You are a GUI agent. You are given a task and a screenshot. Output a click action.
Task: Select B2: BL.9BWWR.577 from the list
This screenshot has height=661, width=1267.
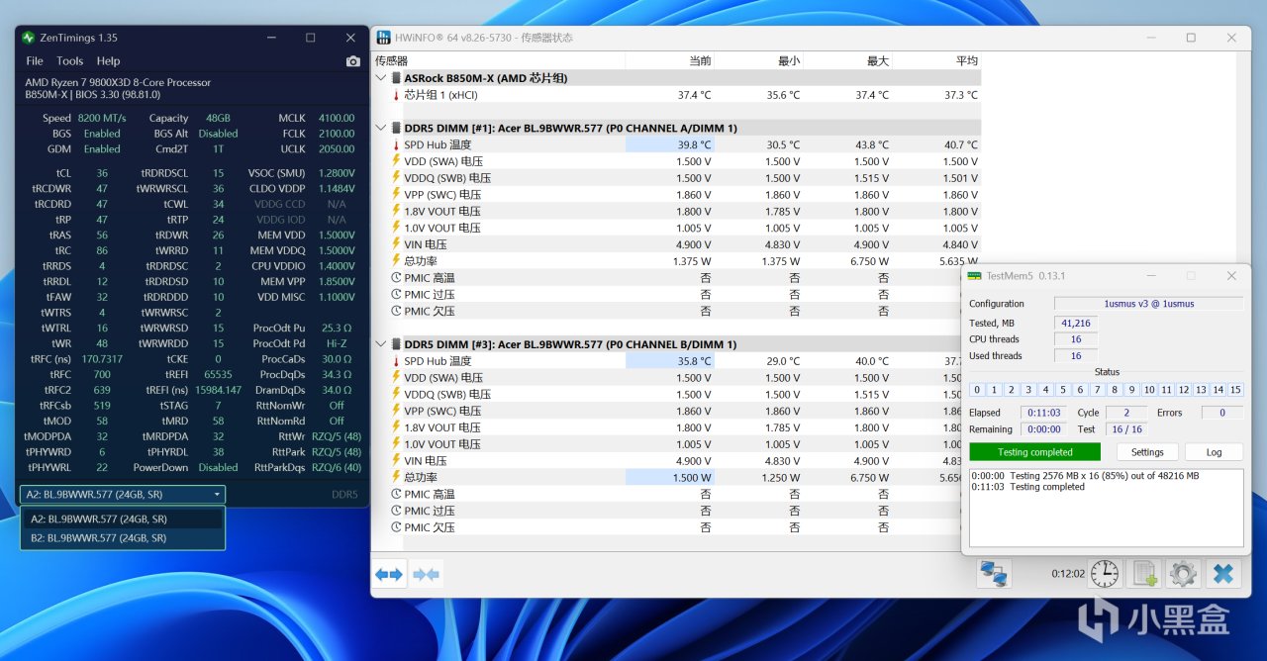99,538
